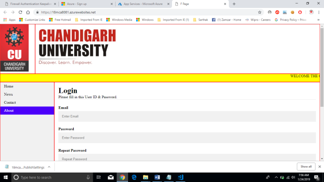Open the volume control in system tray

click(293, 177)
